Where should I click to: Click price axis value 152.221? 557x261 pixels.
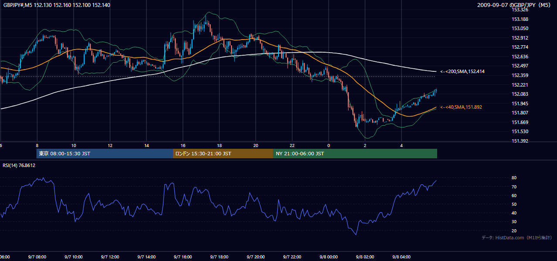[x=520, y=85]
